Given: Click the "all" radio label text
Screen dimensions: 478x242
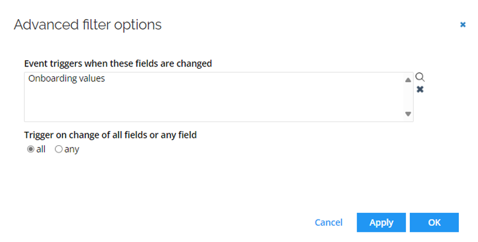Looking at the screenshot, I should tap(41, 149).
